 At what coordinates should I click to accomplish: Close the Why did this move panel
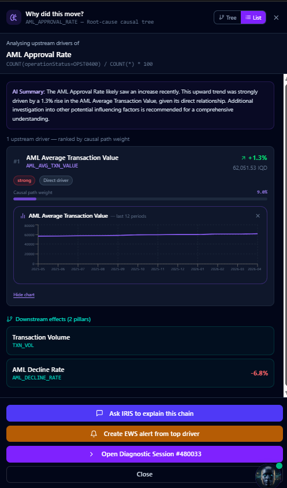(x=276, y=17)
